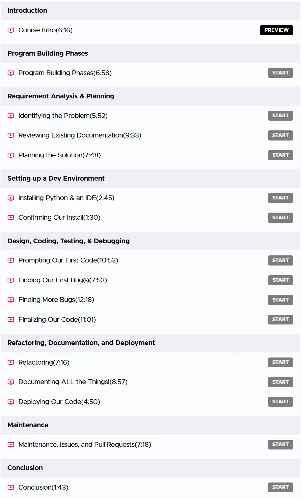Select Confirming Our Install(1:30) title
This screenshot has width=301, height=498.
(59, 218)
